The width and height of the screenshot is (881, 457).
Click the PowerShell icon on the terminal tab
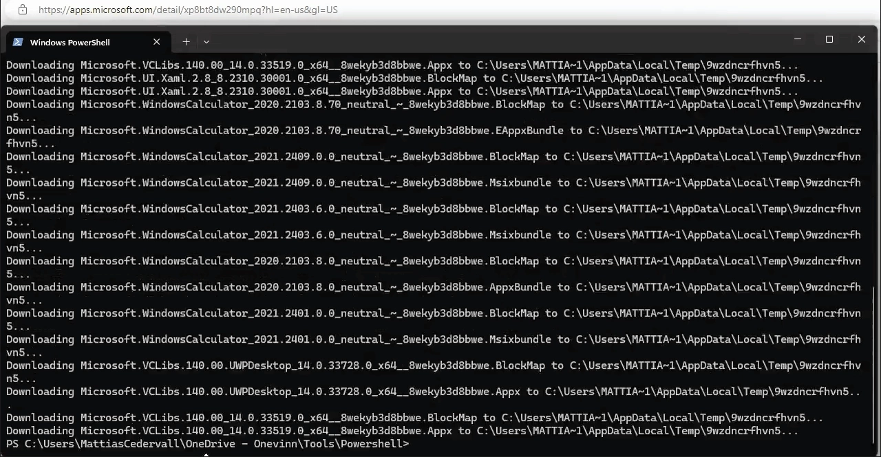click(17, 42)
